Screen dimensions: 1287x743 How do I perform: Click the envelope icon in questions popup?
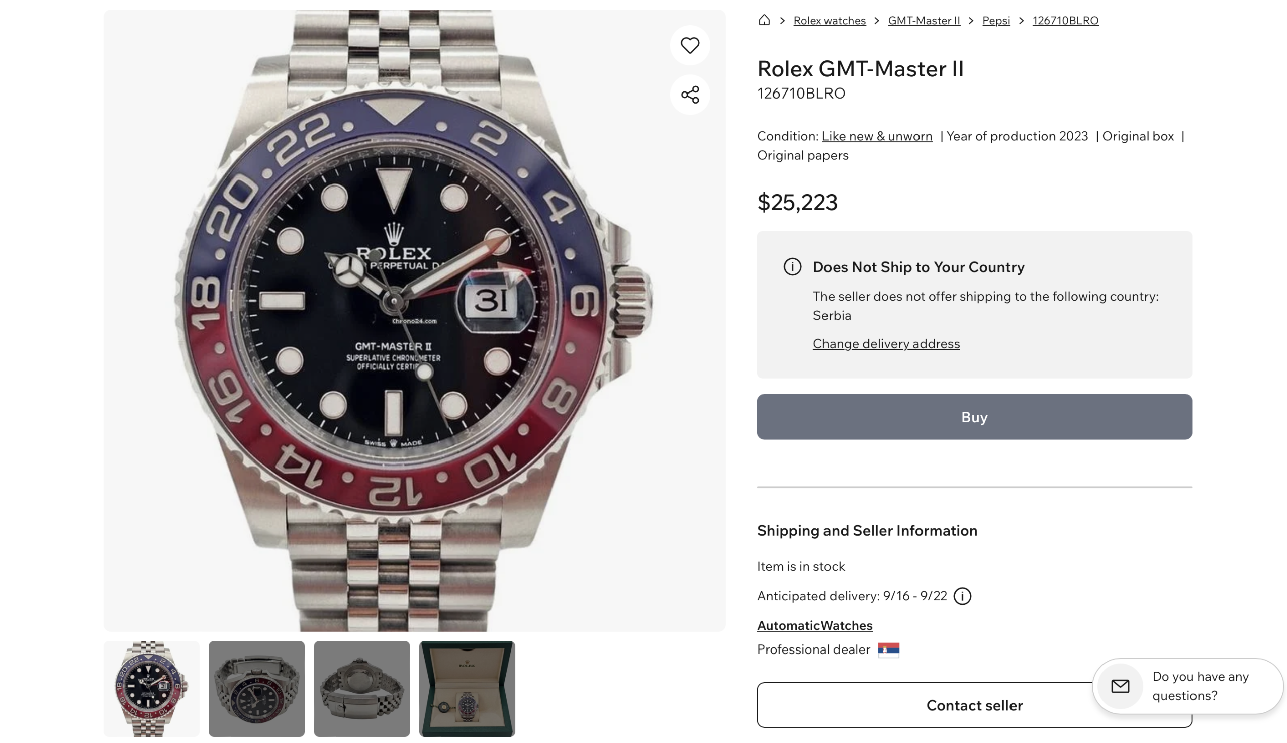(1120, 686)
